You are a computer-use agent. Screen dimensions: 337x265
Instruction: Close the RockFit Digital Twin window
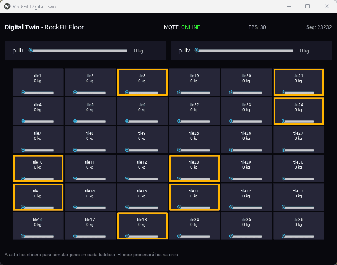coord(326,6)
